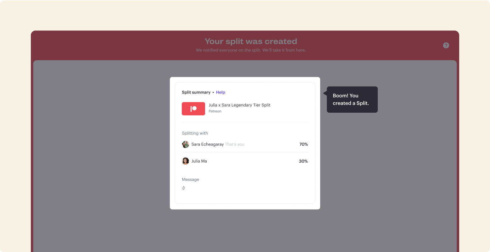490x252 pixels.
Task: Click the 'Boom! You created a Split.' tooltip
Action: [352, 99]
